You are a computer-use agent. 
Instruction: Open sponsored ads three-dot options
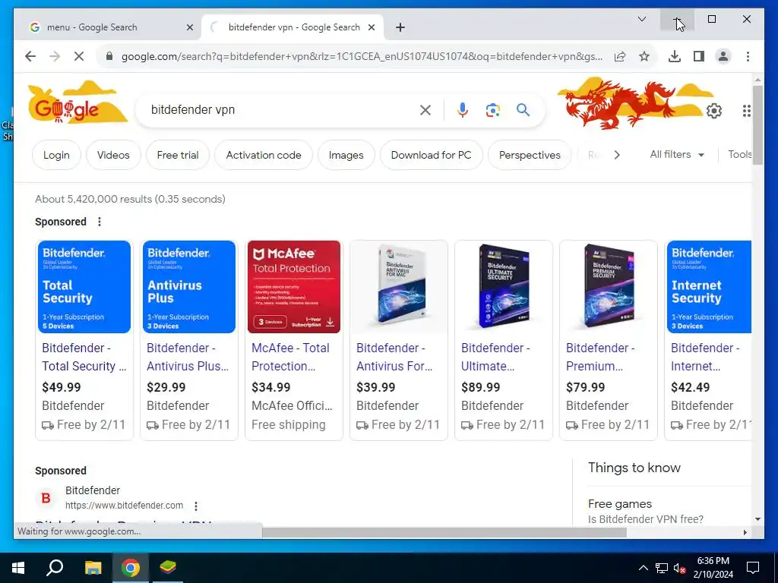coord(100,222)
